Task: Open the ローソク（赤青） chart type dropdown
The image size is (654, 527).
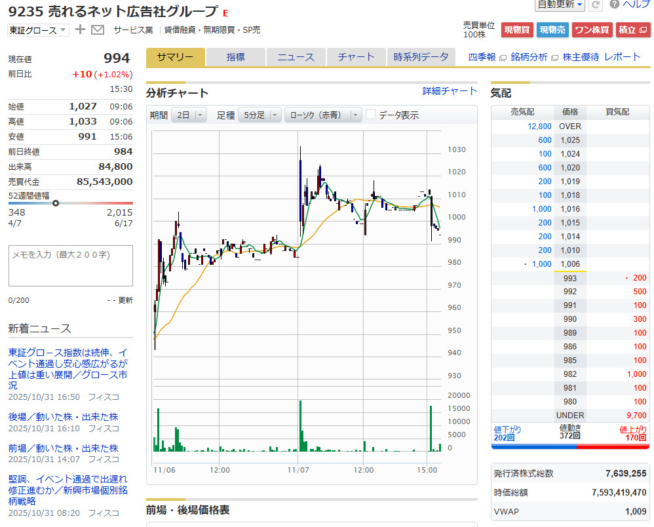Action: pos(324,115)
